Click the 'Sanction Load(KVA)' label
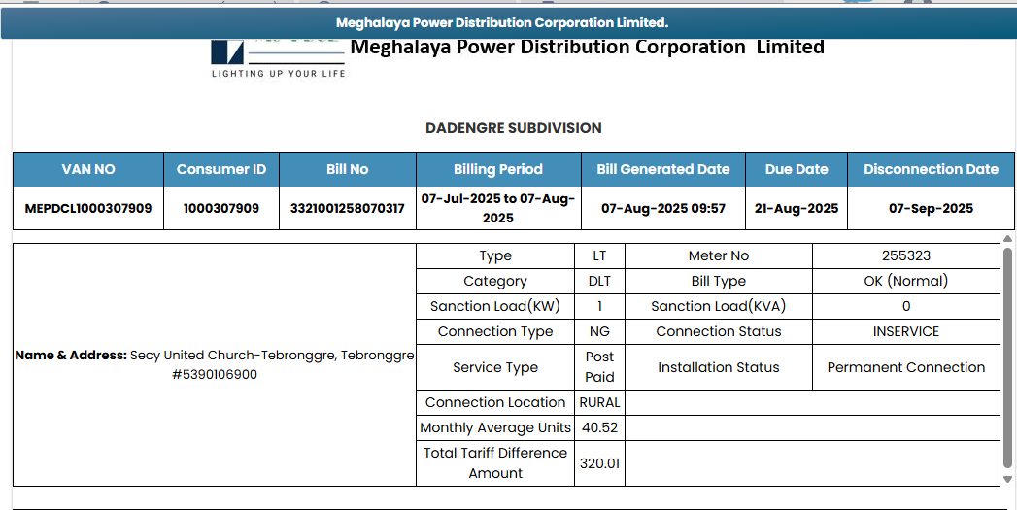The image size is (1017, 510). (x=719, y=306)
